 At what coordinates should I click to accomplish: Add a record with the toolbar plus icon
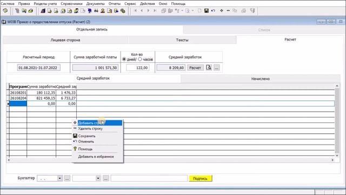[222, 11]
